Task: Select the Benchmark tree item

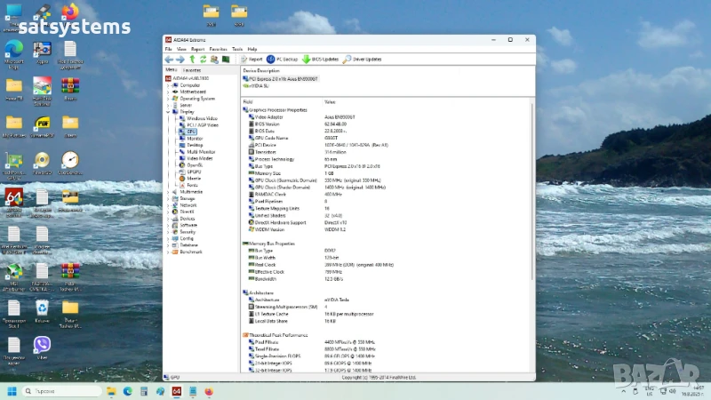Action: (x=191, y=252)
